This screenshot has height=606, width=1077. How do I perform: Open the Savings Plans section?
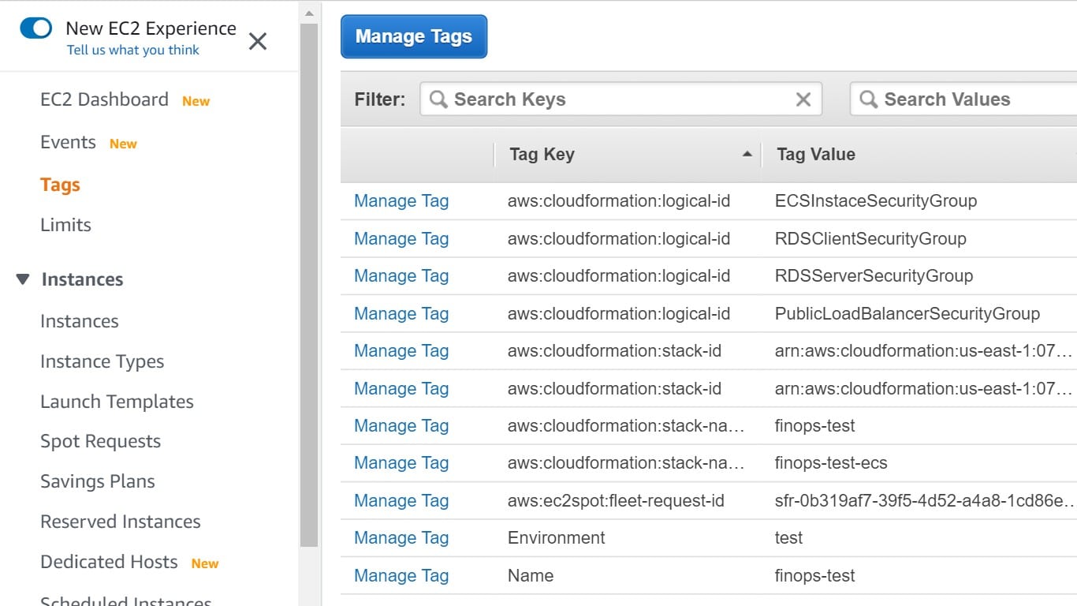click(97, 481)
